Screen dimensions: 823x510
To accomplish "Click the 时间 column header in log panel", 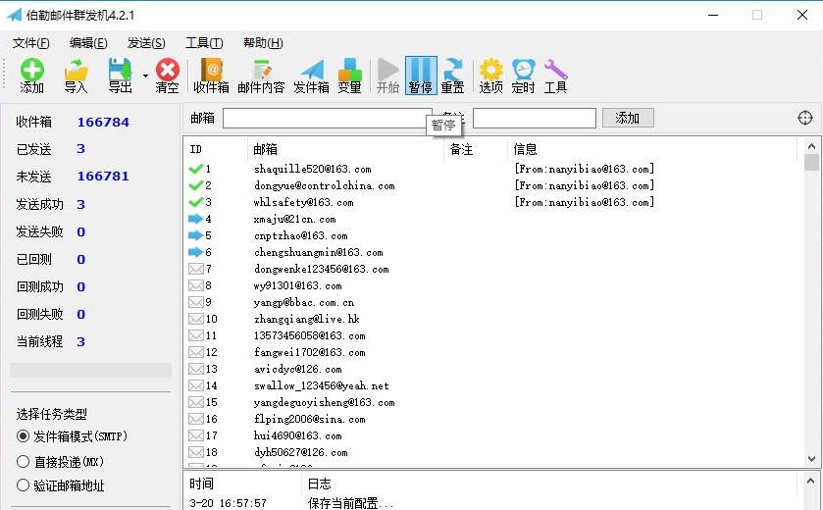I will click(x=202, y=484).
